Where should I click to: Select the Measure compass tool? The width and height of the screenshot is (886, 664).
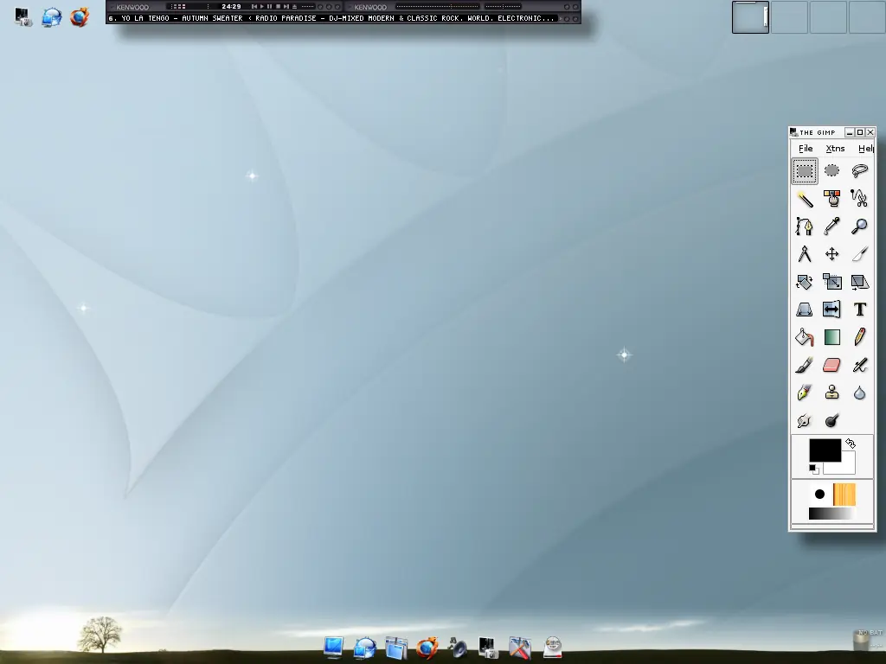point(804,254)
